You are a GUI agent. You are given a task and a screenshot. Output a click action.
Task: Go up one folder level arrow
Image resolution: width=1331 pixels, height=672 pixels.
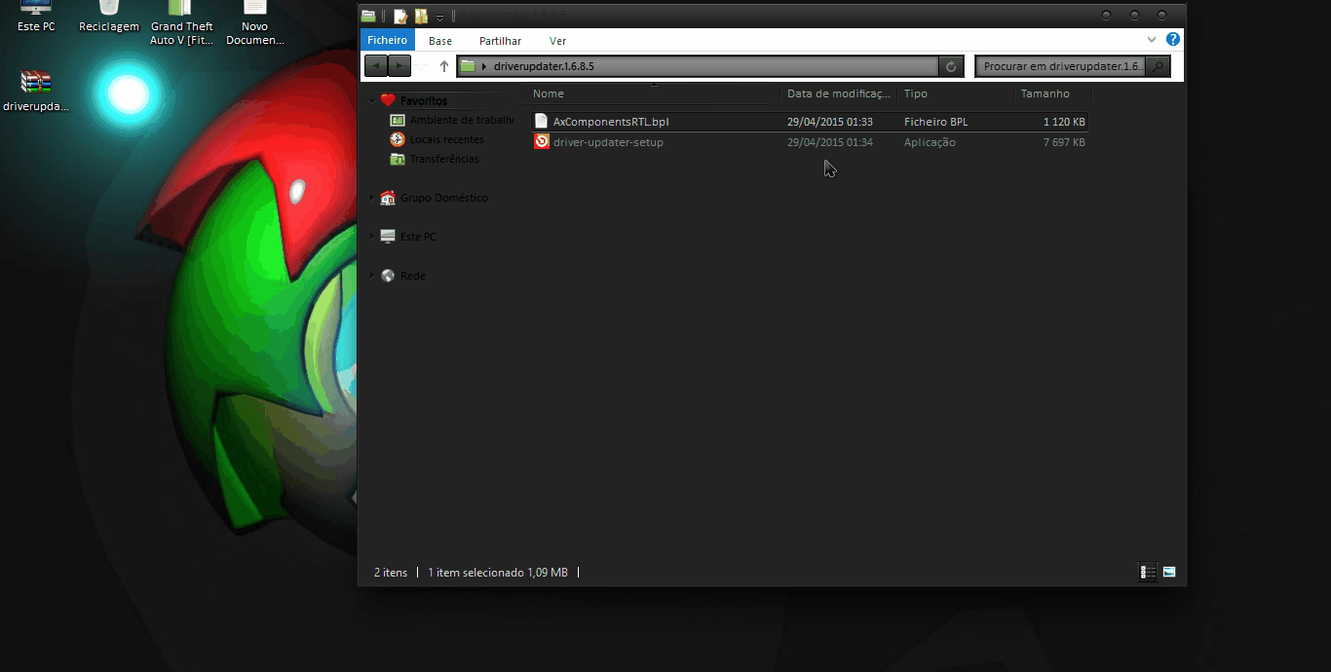tap(444, 66)
